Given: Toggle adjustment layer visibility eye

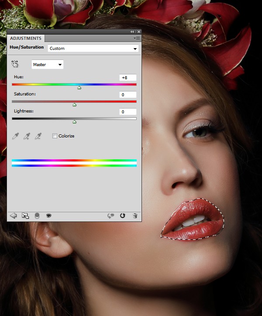Looking at the screenshot, I should click(x=48, y=215).
